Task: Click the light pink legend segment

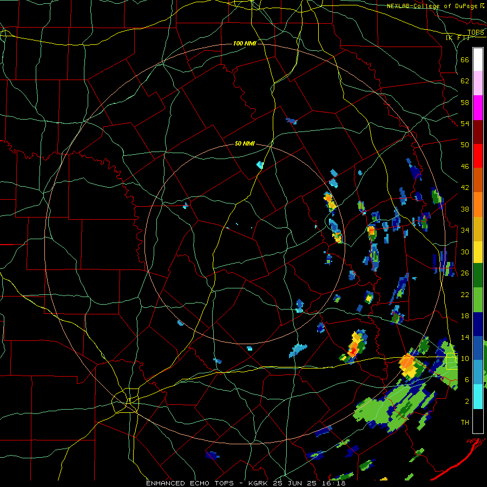Action: (x=478, y=83)
